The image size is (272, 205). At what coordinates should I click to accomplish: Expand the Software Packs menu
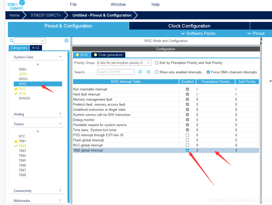tap(198, 33)
